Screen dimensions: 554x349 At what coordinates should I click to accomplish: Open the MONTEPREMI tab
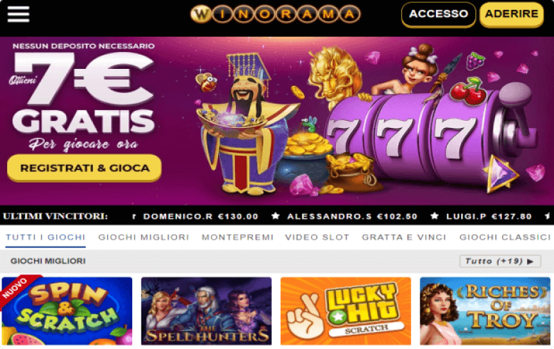tap(237, 237)
